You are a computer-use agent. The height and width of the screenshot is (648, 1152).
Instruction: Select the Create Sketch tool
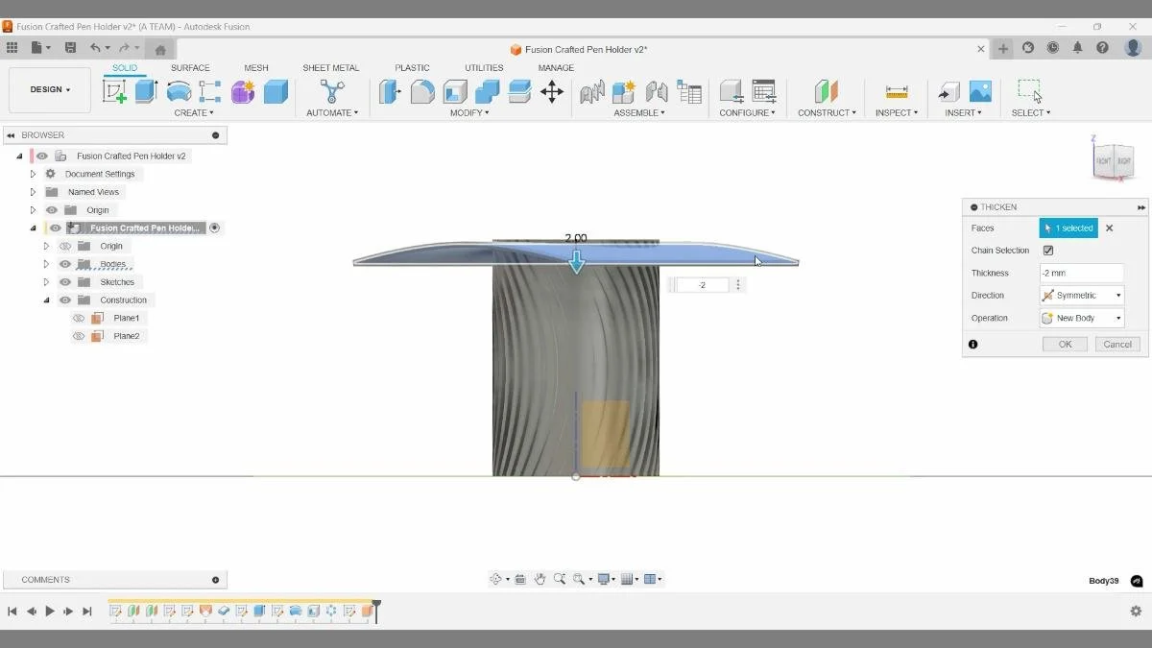pos(115,89)
